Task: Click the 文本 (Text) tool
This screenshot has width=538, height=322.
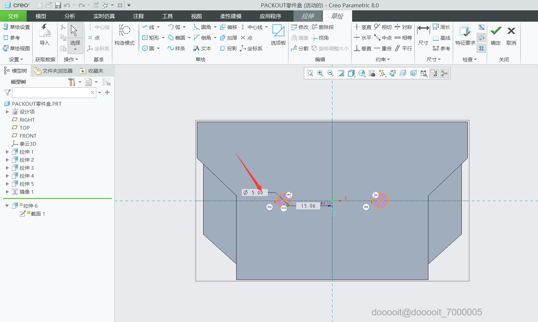Action: click(203, 48)
